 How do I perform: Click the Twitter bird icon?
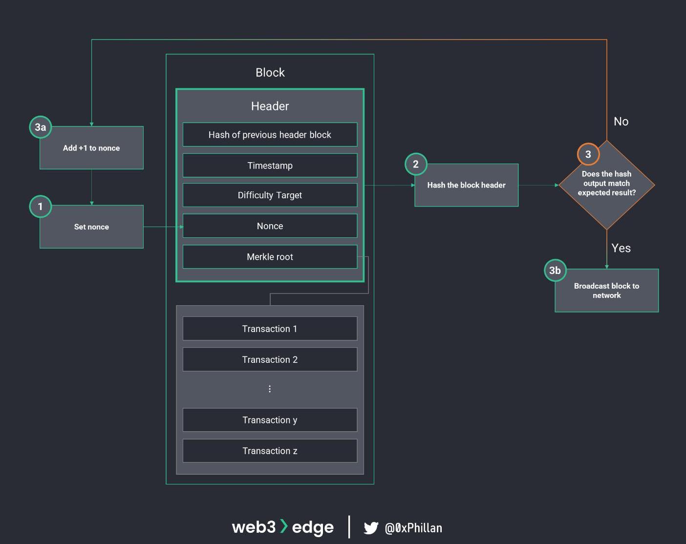coord(371,528)
